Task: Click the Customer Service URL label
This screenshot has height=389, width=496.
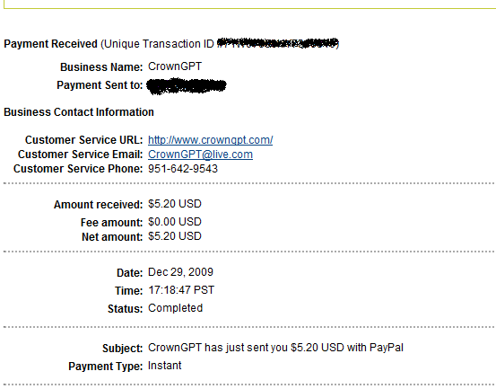Action: point(83,140)
